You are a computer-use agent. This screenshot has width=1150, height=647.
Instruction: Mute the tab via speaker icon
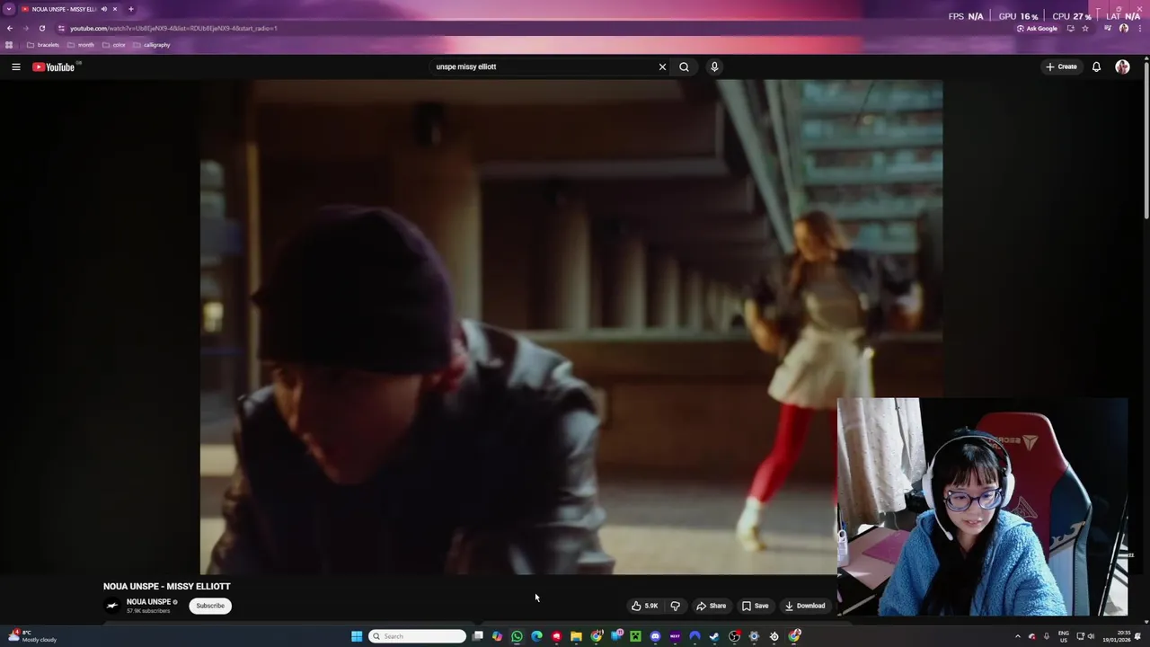click(x=104, y=9)
